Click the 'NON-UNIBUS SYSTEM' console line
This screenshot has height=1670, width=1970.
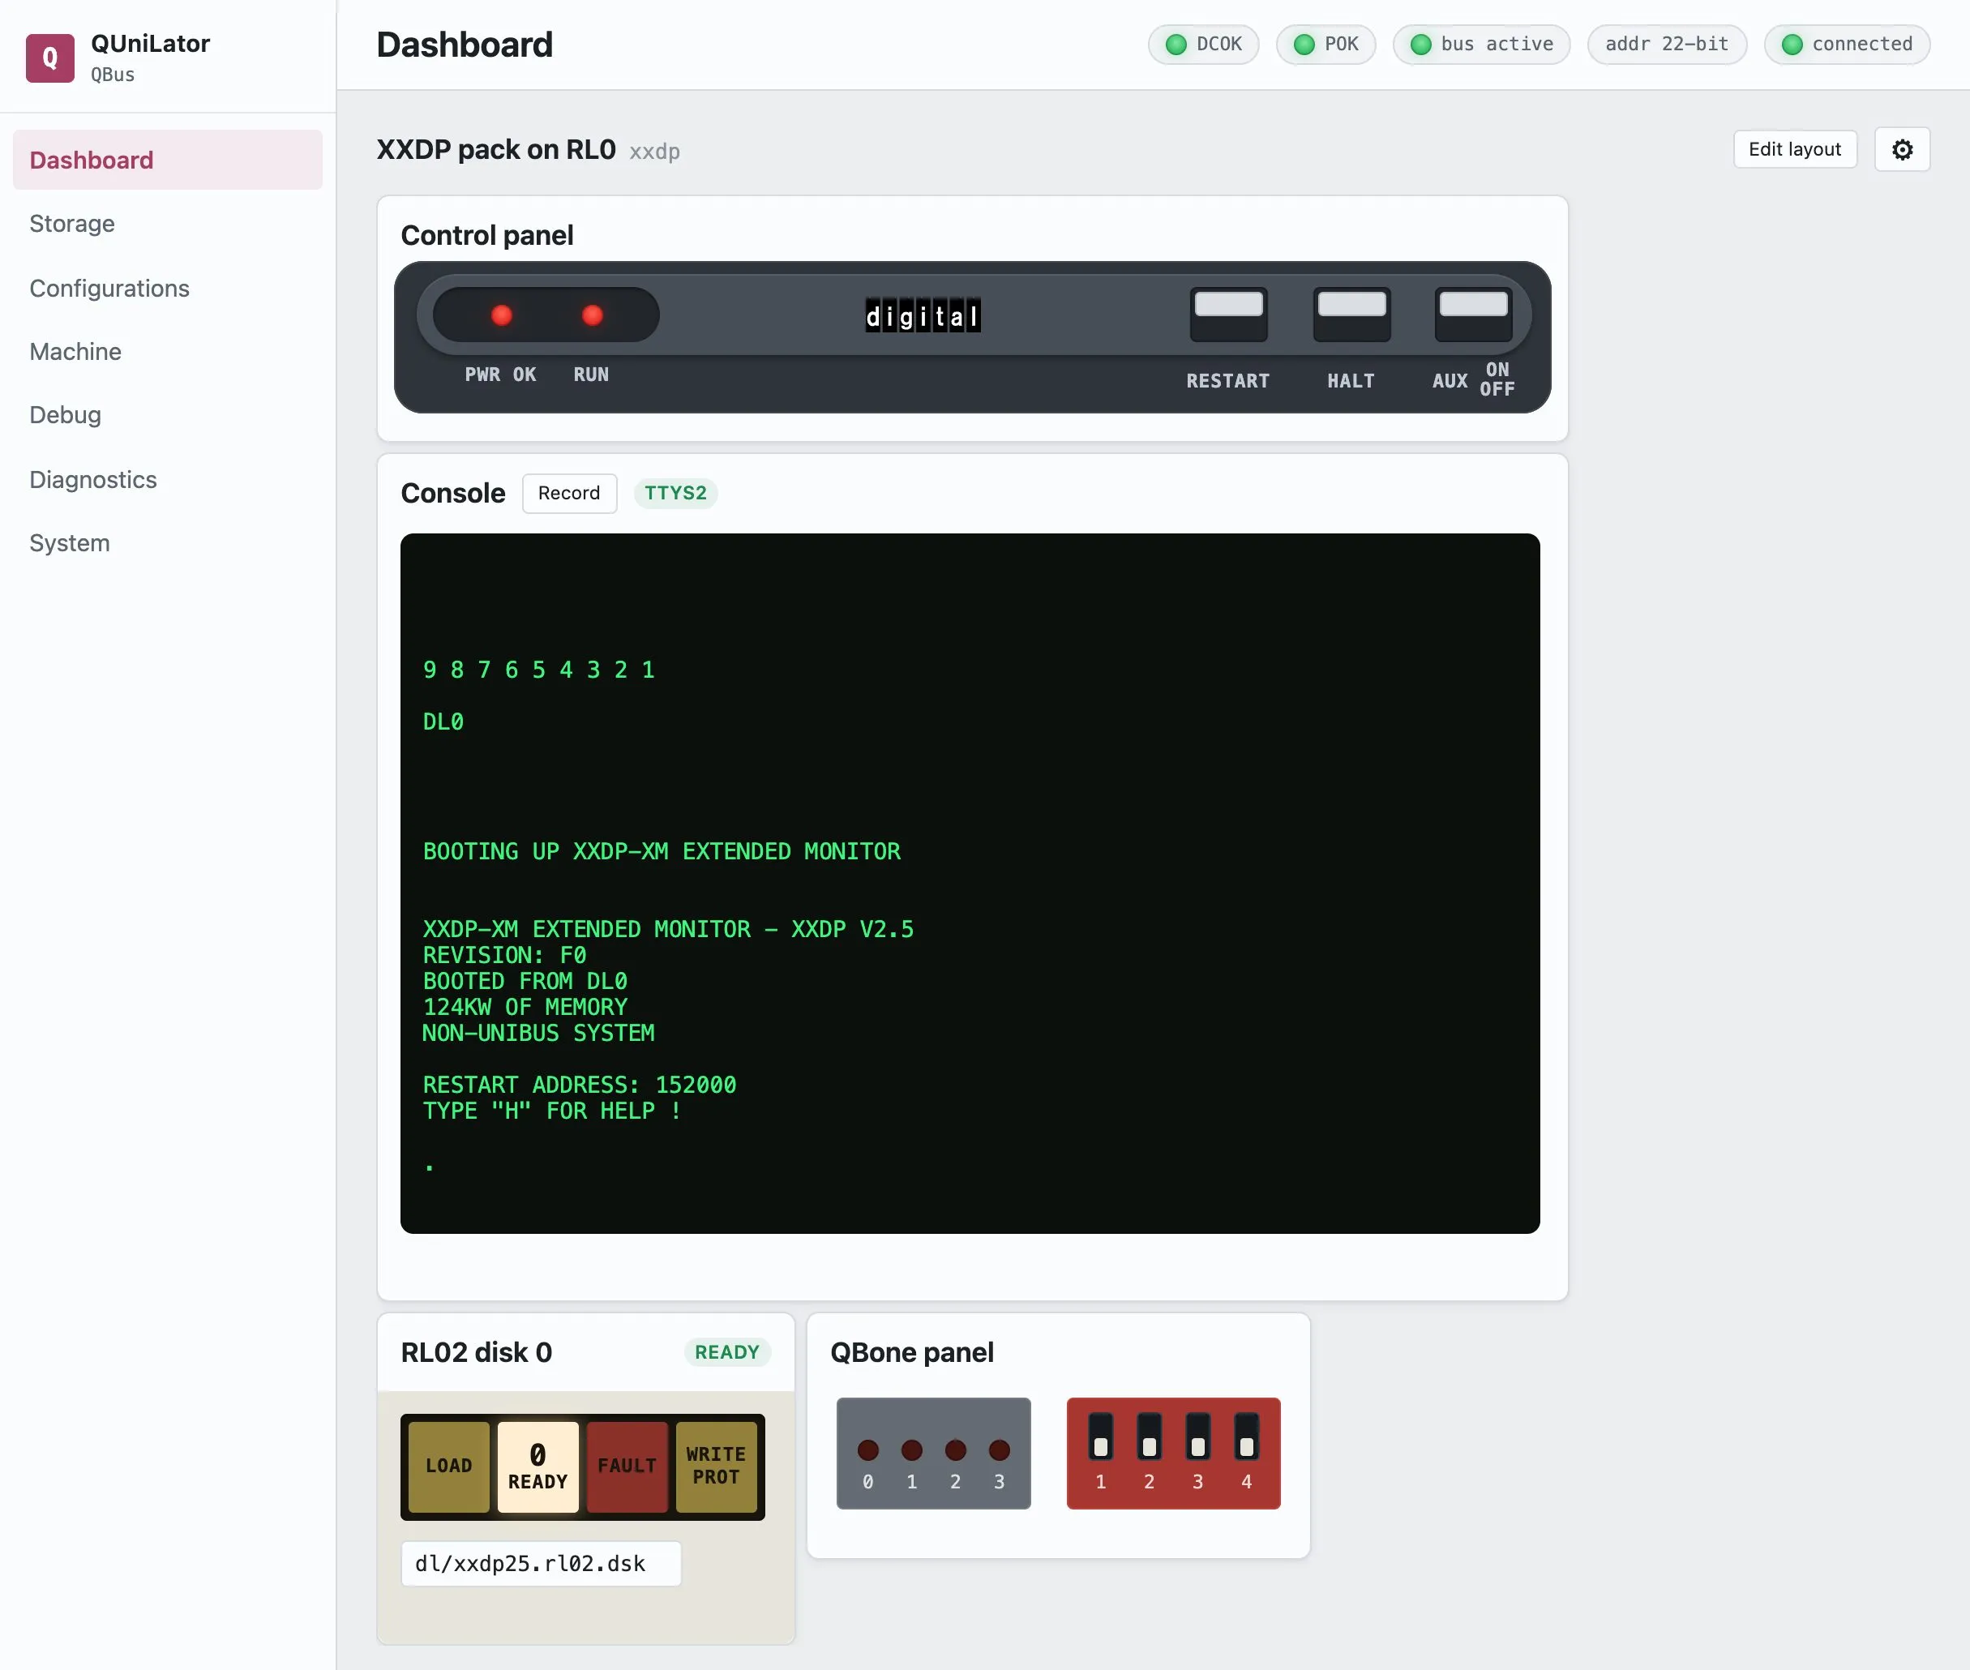538,1033
